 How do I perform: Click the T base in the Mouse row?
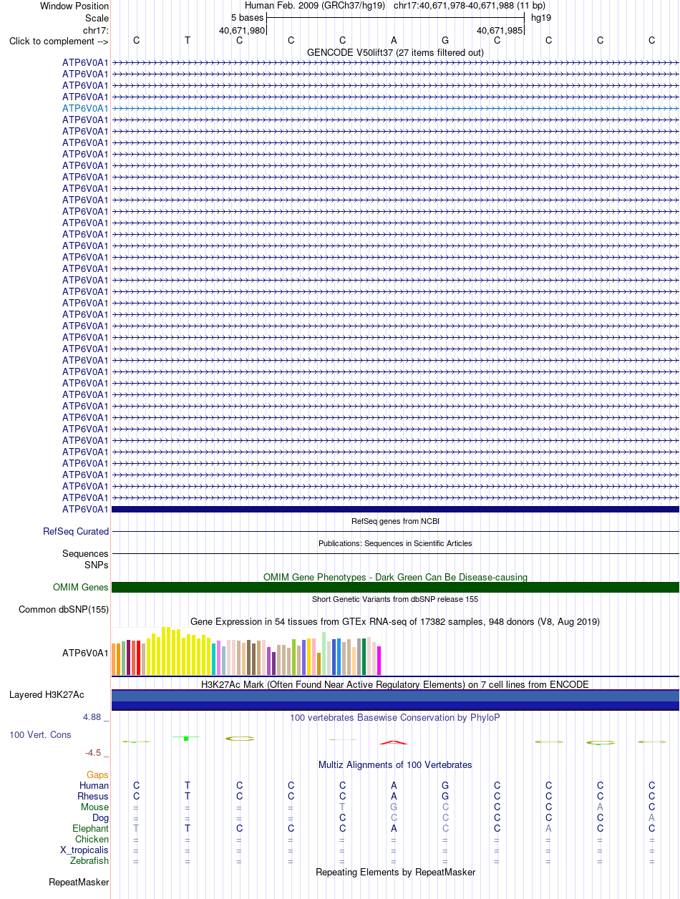pos(342,807)
